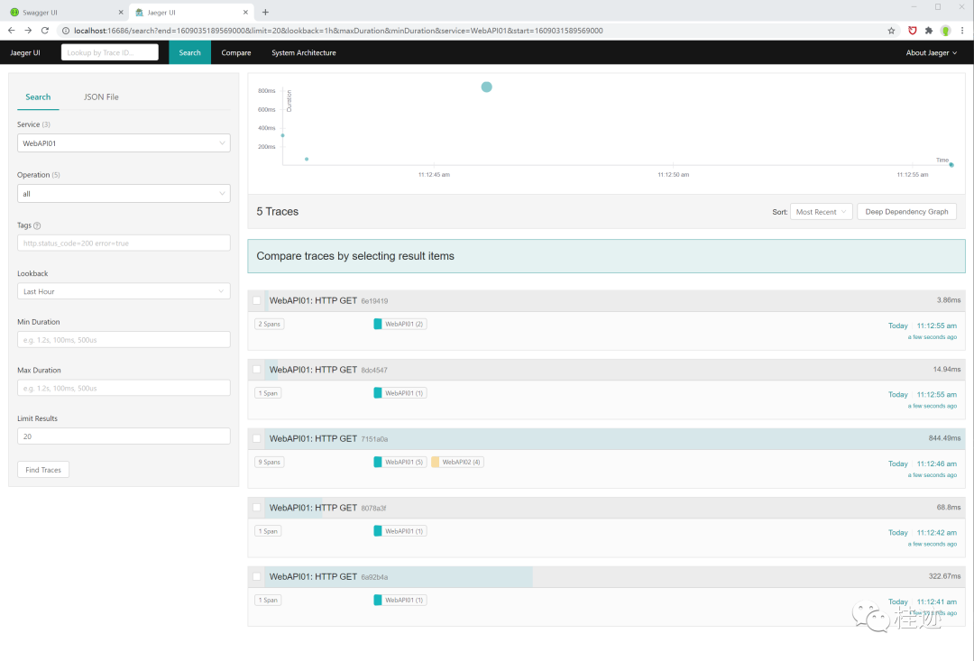
Task: Focus the Limit Results field
Action: pos(124,436)
